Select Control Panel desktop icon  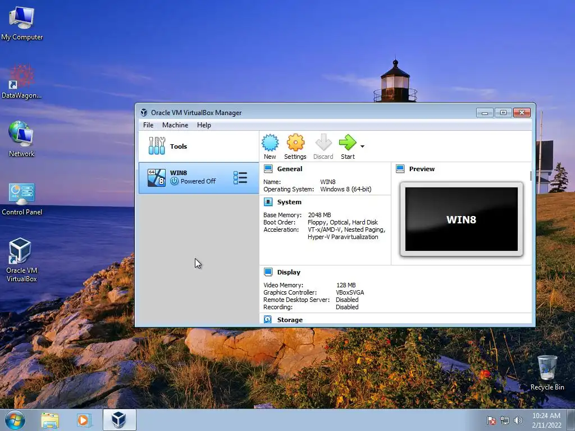(22, 198)
